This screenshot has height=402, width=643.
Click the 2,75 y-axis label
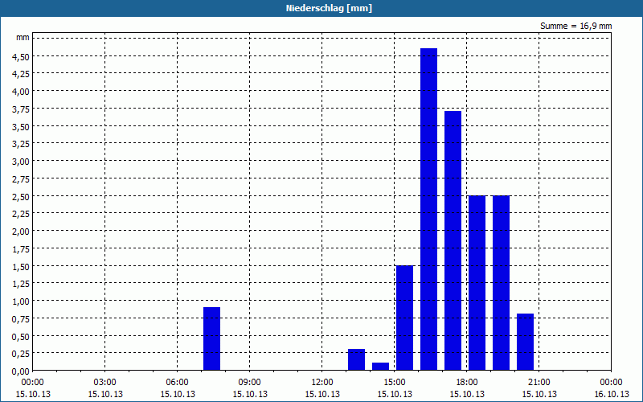tap(21, 178)
